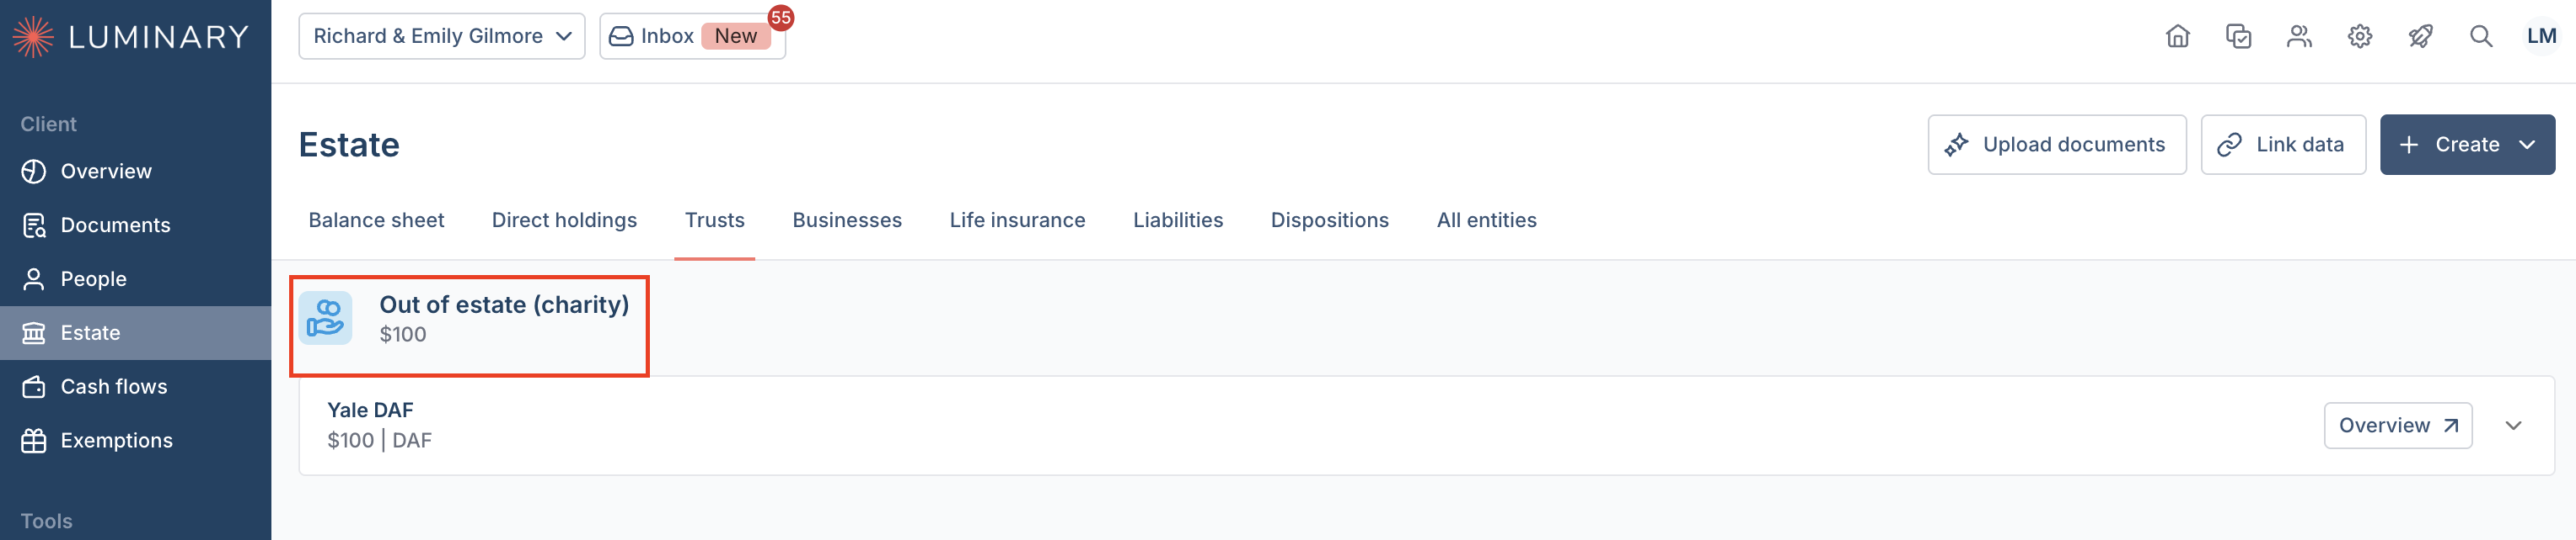Open Yale DAF Overview link
2576x540 pixels.
point(2397,426)
